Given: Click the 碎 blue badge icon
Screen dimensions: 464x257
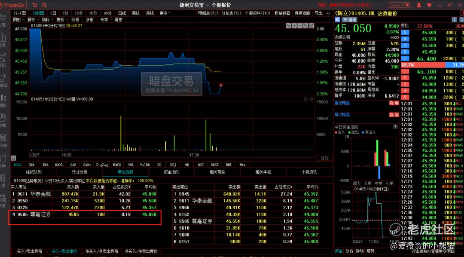Looking at the screenshot, I should tap(338, 19).
